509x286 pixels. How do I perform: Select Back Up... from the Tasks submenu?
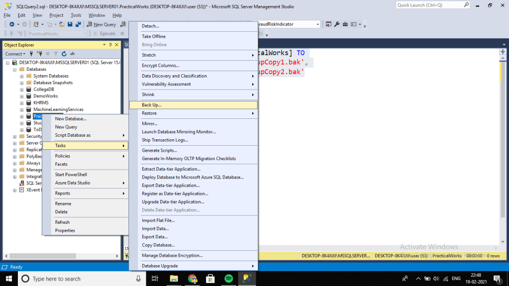152,105
